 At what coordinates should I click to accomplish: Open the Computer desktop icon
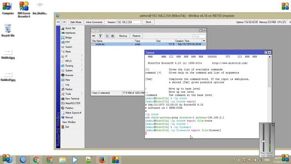(8, 8)
